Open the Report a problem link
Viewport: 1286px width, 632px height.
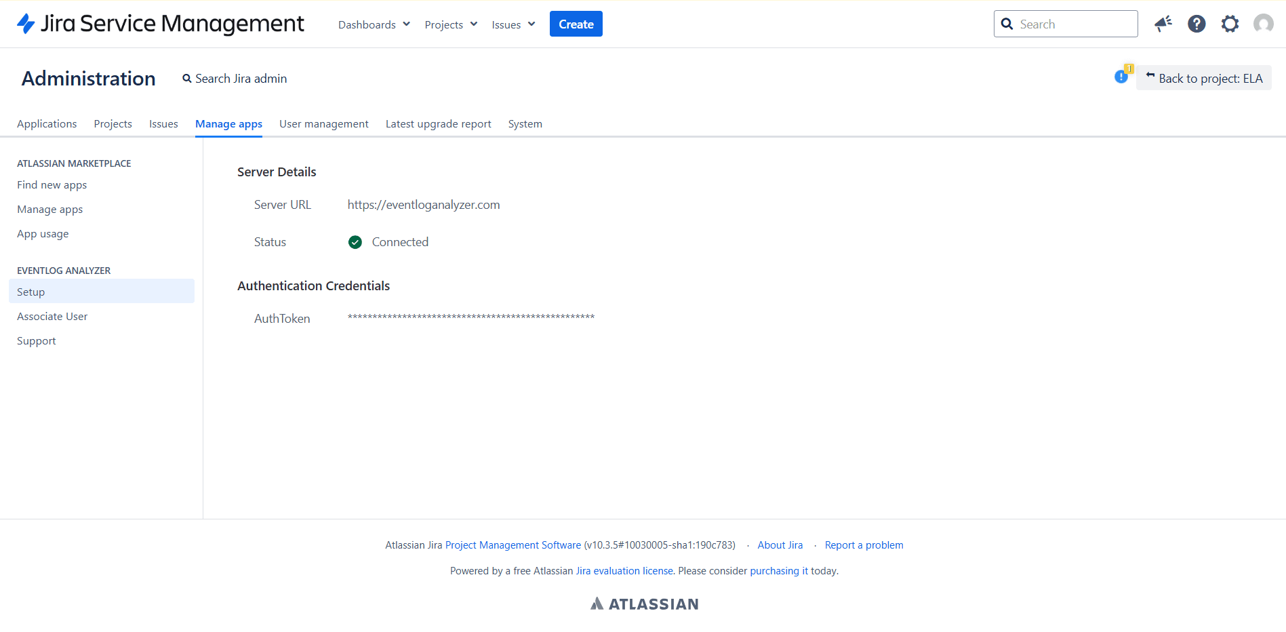864,545
